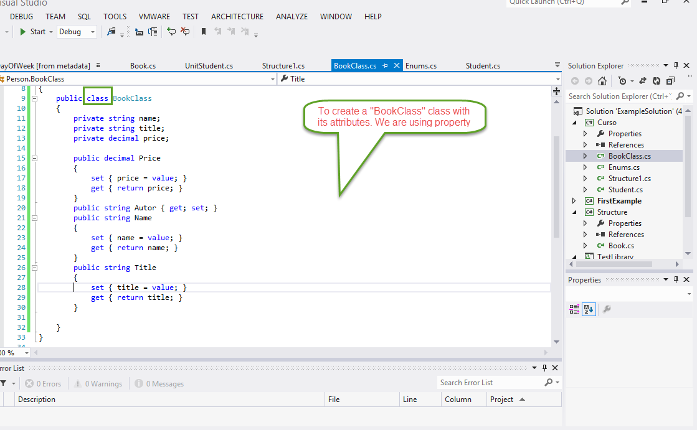Expand BookClass.cs in Solution Explorer

585,156
